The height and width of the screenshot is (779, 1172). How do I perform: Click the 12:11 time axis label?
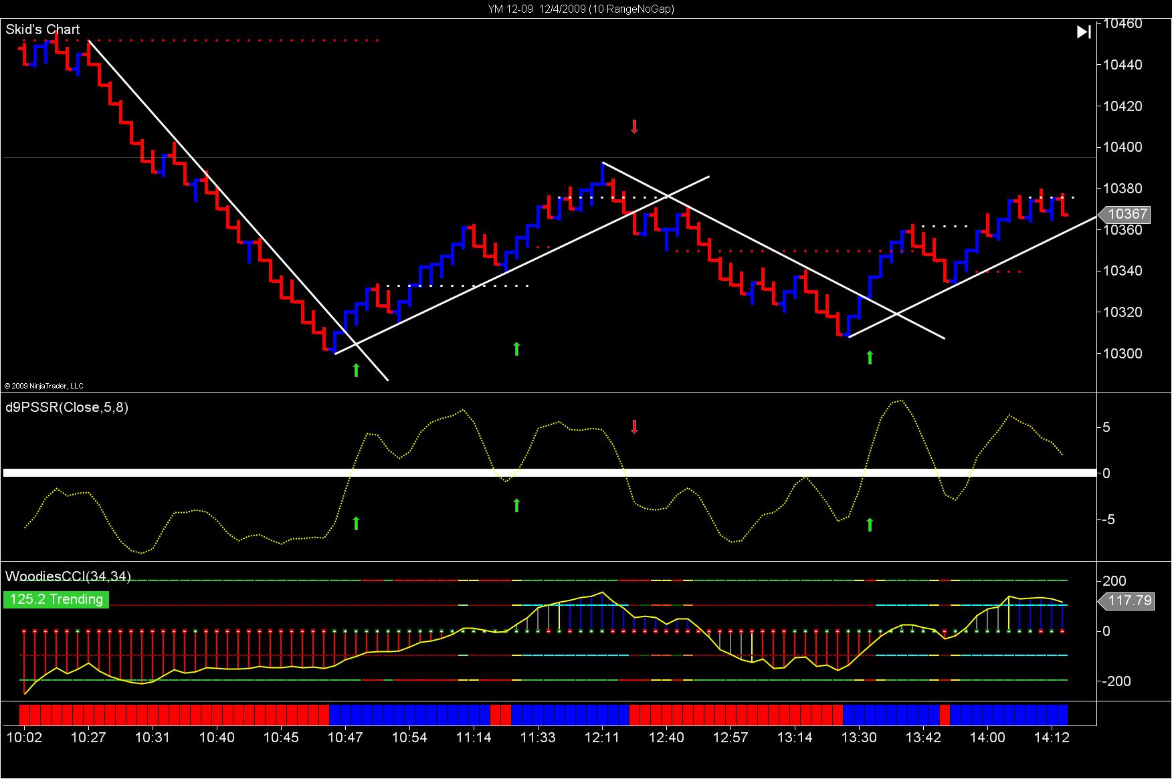click(x=603, y=738)
